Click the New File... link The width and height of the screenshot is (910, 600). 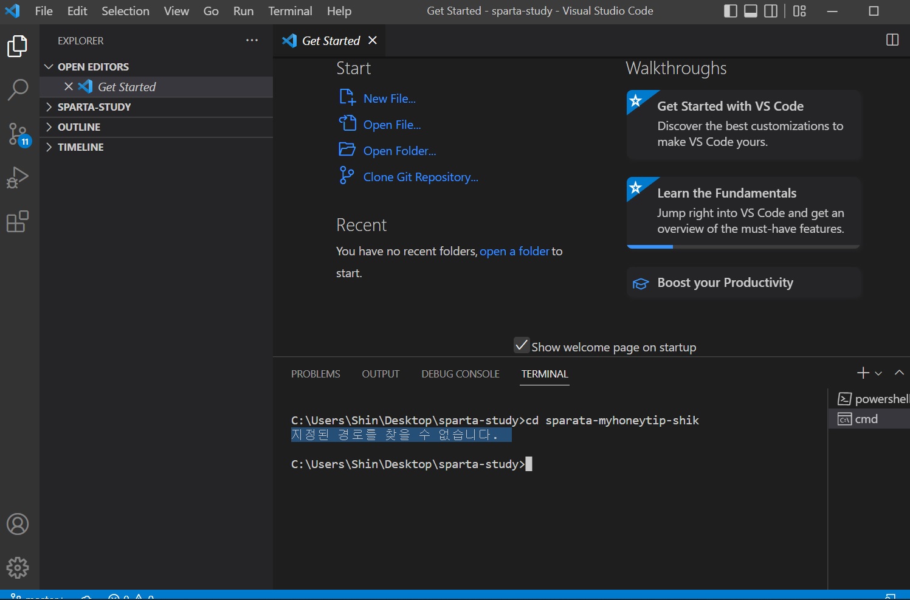pos(378,98)
